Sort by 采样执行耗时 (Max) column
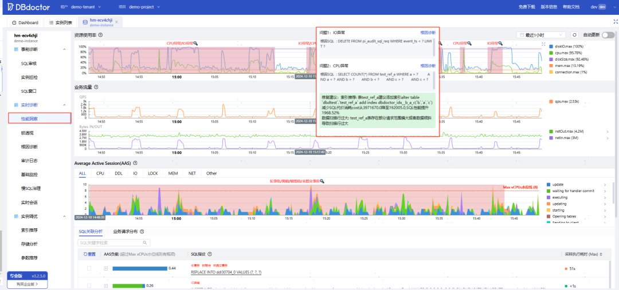This screenshot has height=290, width=619. tap(601, 254)
